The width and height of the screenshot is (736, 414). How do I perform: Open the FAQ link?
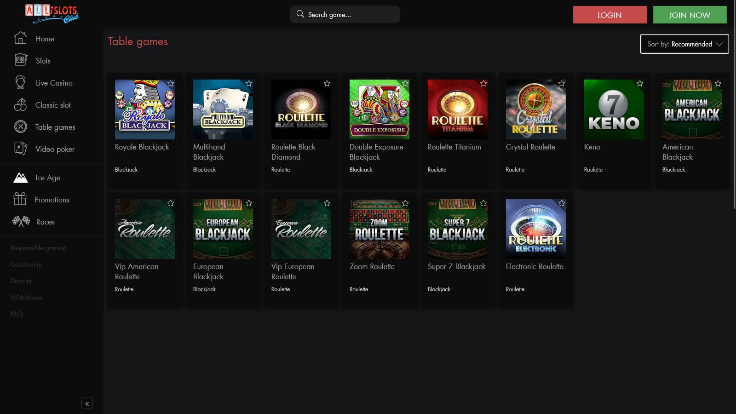(17, 314)
